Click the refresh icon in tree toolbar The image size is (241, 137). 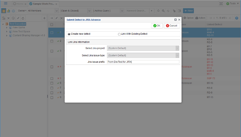23,18
